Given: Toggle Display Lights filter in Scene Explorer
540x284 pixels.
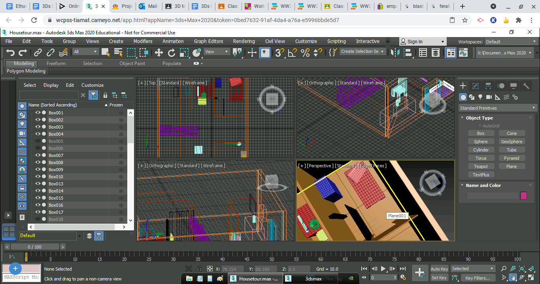Looking at the screenshot, I should tap(22, 124).
